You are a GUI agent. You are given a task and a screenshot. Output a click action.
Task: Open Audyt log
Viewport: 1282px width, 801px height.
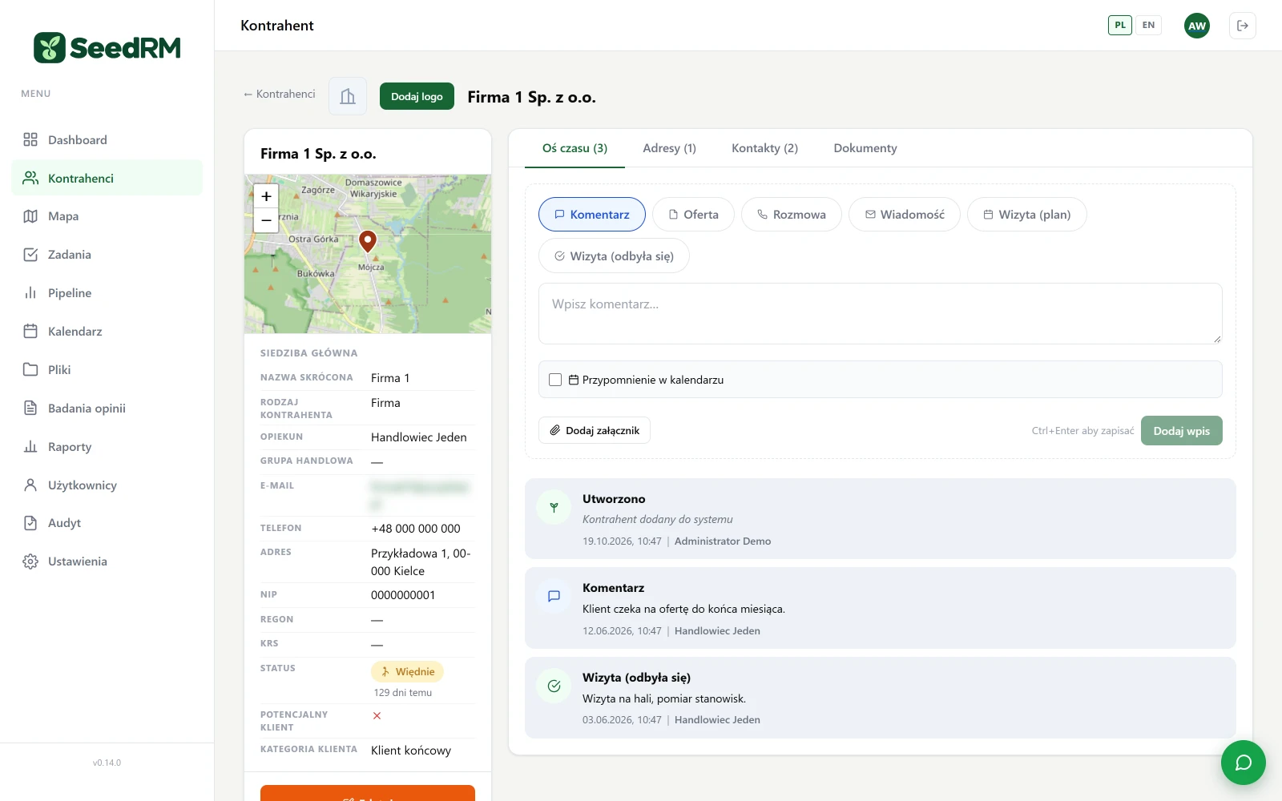pyautogui.click(x=107, y=523)
